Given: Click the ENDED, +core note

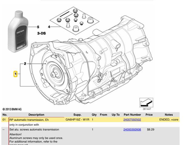Looking at the screenshot, I should (169, 120).
